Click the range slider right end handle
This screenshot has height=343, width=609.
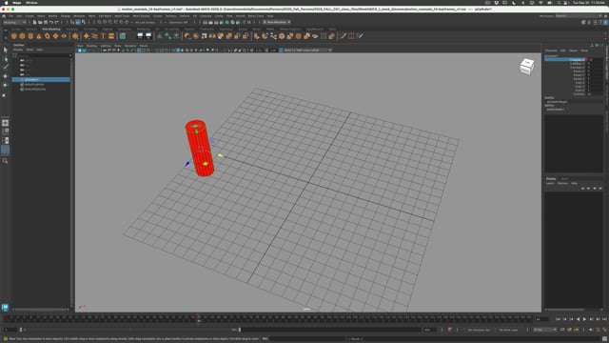(240, 330)
